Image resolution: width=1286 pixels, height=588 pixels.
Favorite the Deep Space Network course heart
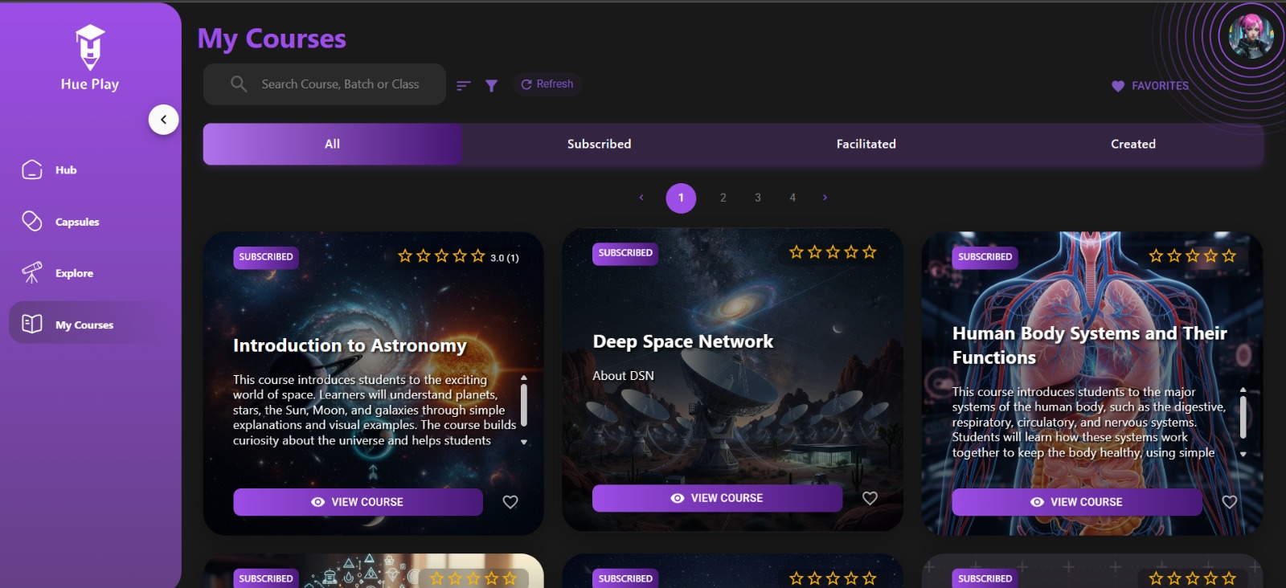[x=870, y=498]
